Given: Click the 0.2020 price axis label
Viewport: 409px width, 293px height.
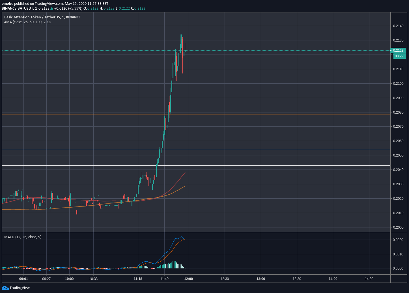Looking at the screenshot, I should tap(398, 199).
